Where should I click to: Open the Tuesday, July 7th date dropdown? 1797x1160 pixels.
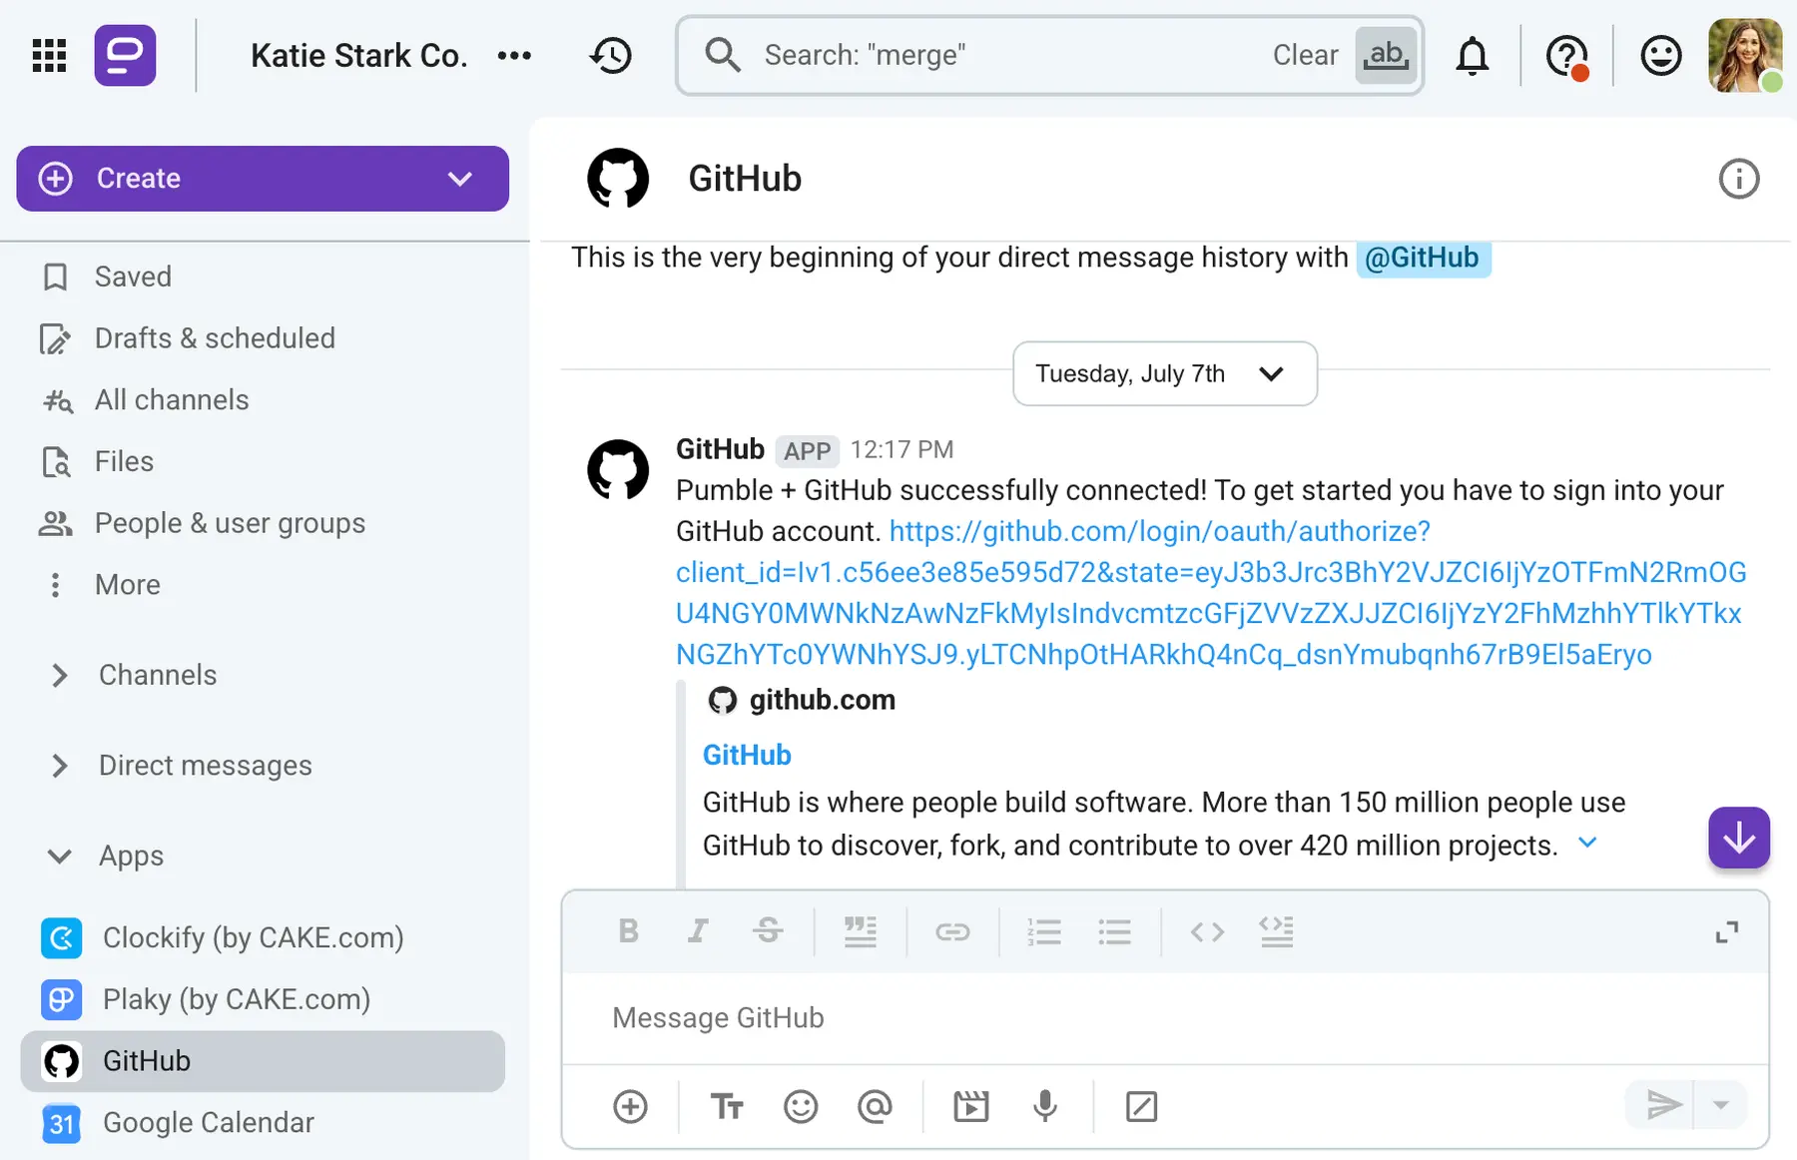pos(1165,373)
